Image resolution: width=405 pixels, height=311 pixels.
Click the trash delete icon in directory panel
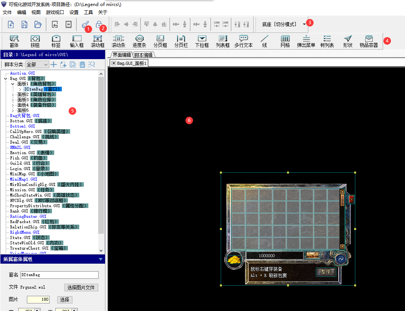[82, 64]
